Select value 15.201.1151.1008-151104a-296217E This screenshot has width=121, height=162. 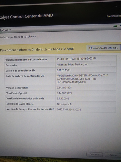pyautogui.click(x=76, y=59)
